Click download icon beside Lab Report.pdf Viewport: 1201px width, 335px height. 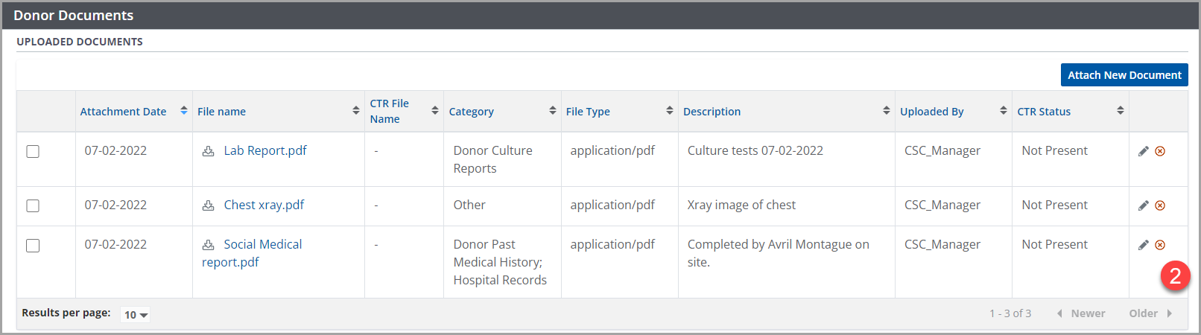(x=209, y=151)
